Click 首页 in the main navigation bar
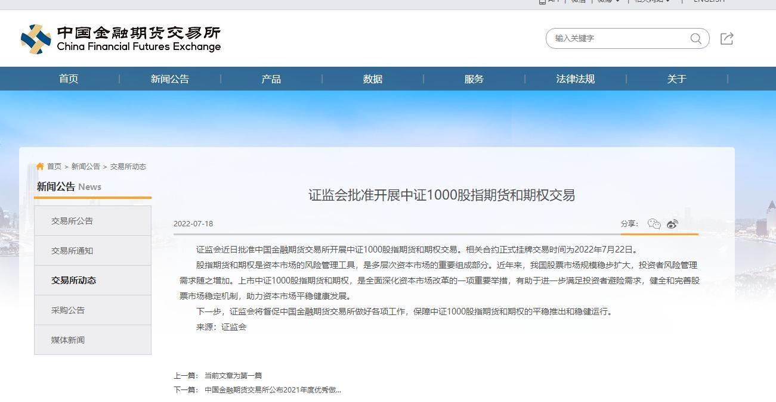776x402 pixels. tap(69, 79)
